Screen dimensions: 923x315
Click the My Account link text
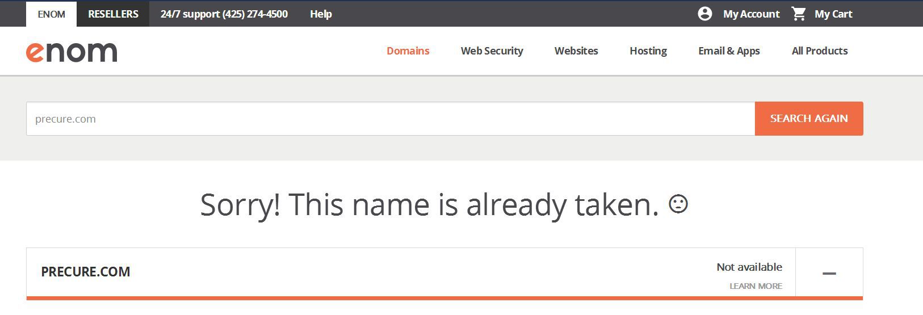751,14
